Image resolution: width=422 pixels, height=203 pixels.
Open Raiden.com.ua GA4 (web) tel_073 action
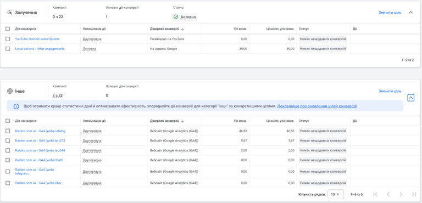coord(40,140)
